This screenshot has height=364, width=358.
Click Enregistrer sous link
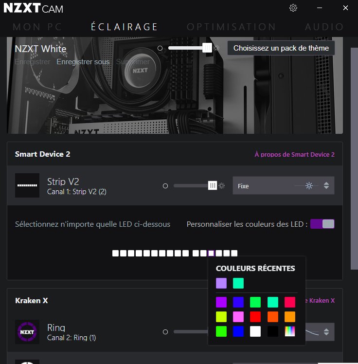click(83, 62)
